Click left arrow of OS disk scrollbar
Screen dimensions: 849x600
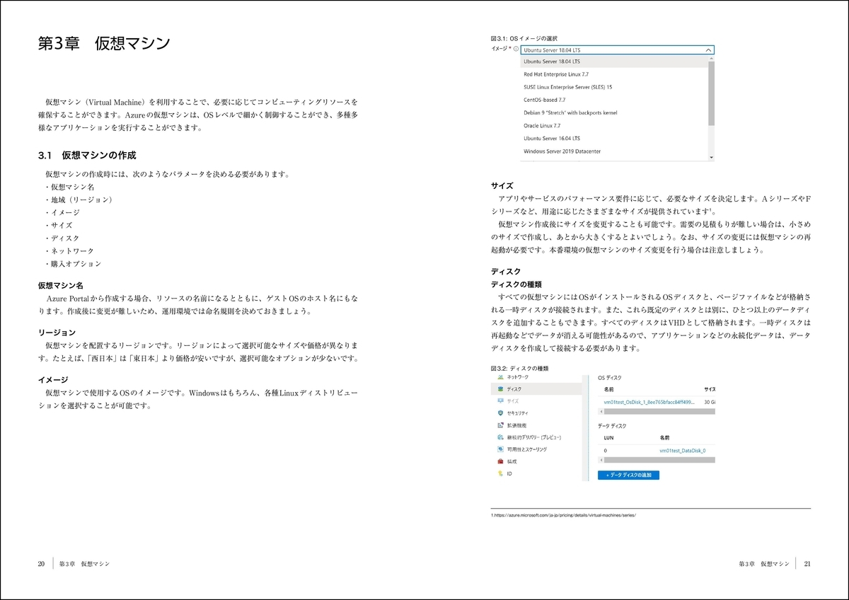pyautogui.click(x=600, y=411)
